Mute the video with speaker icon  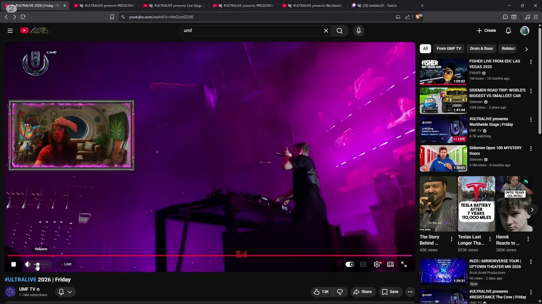click(x=28, y=264)
